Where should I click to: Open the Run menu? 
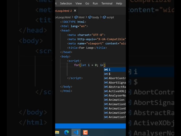95,3
